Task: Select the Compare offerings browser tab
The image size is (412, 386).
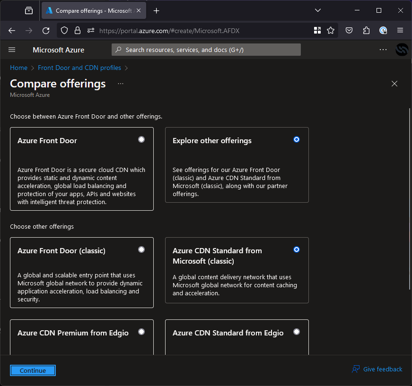Action: click(x=94, y=10)
